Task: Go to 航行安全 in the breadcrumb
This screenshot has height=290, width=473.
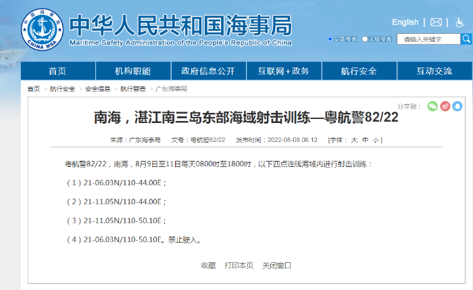Action: pos(62,89)
